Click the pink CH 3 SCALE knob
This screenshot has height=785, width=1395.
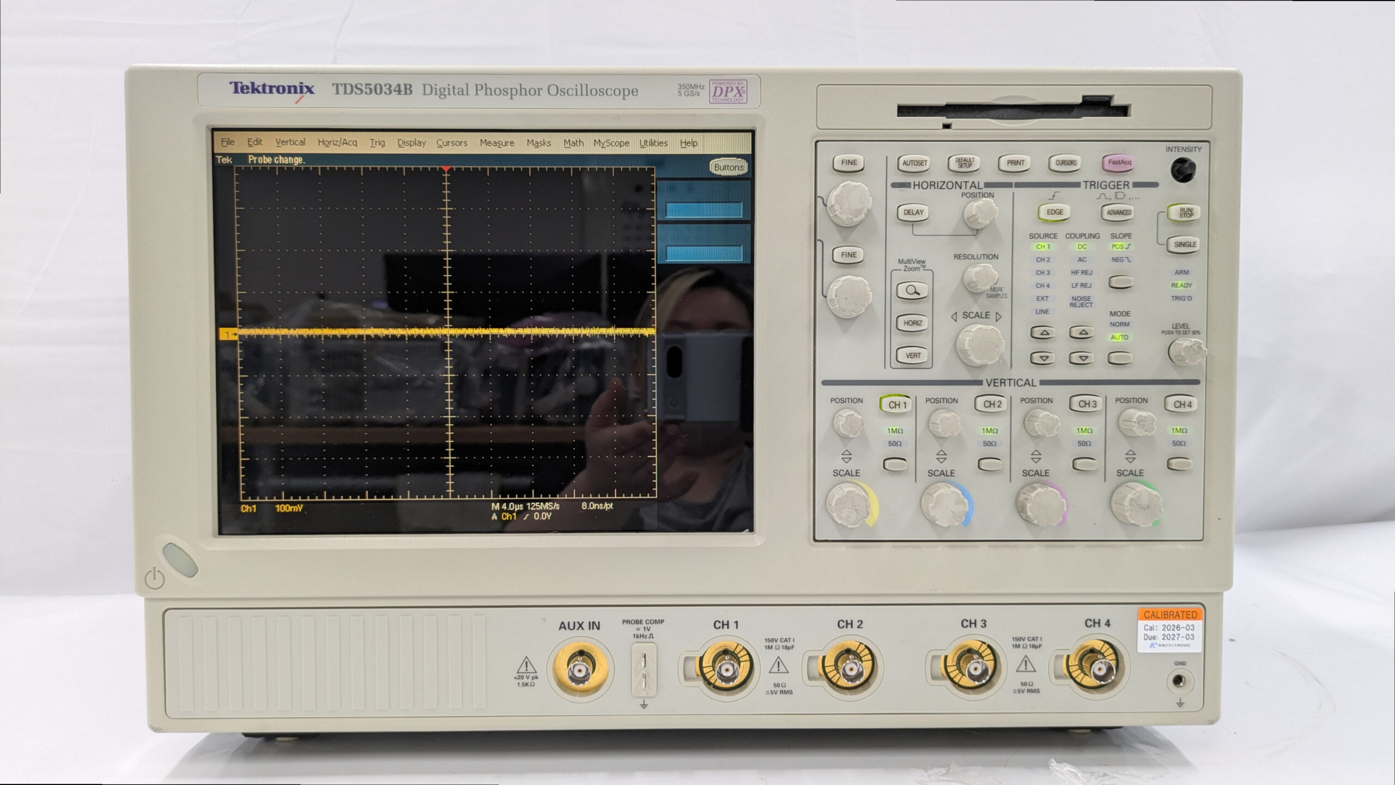tap(1040, 505)
